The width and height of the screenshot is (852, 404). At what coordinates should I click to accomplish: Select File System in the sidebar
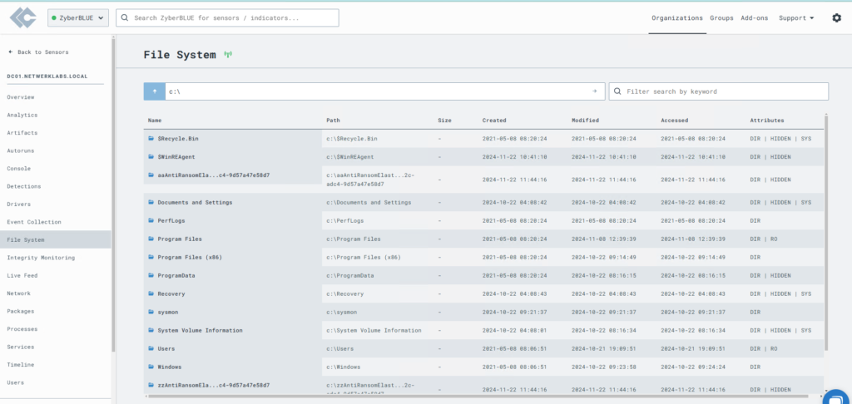click(x=56, y=239)
